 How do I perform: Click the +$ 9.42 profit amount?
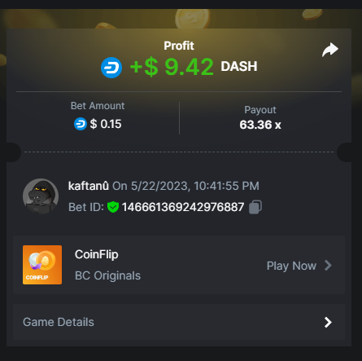172,67
